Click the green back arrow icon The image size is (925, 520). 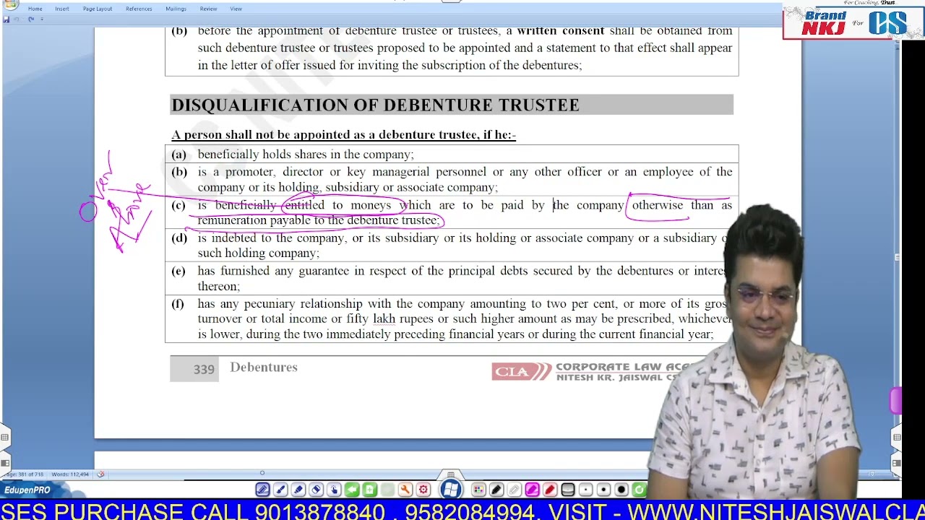pos(352,490)
